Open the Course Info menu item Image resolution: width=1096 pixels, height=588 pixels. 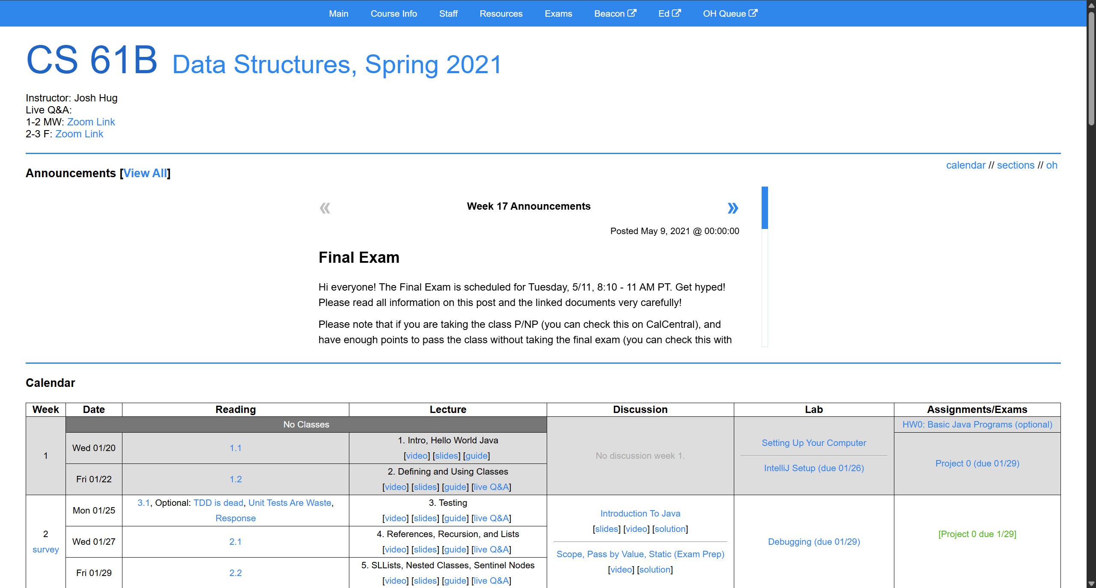pos(393,13)
